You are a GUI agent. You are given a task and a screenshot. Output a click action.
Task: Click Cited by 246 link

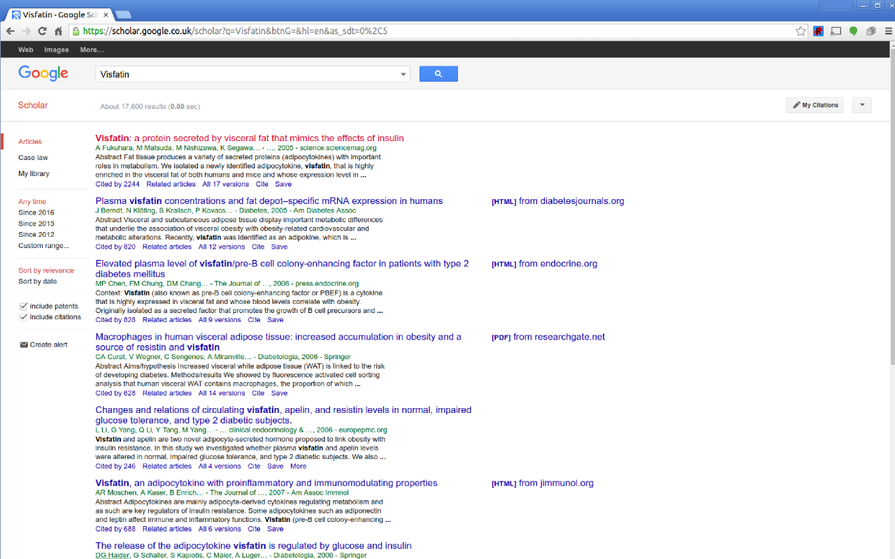pos(115,466)
